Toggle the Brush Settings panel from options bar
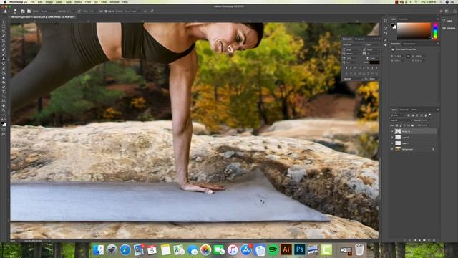Image resolution: width=458 pixels, height=258 pixels. pos(23,11)
